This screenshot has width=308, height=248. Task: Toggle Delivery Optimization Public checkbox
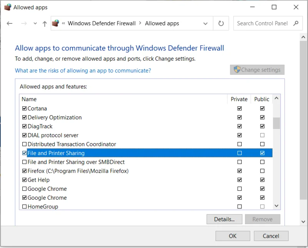262,117
